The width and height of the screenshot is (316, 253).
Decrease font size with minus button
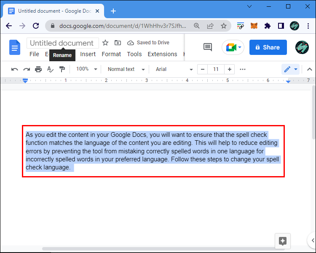tap(203, 69)
